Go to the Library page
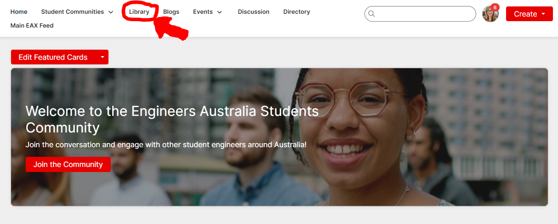 pos(139,12)
